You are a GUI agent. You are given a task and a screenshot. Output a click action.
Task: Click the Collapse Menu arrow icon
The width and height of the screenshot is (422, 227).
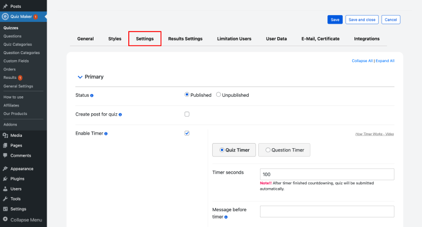coord(5,220)
